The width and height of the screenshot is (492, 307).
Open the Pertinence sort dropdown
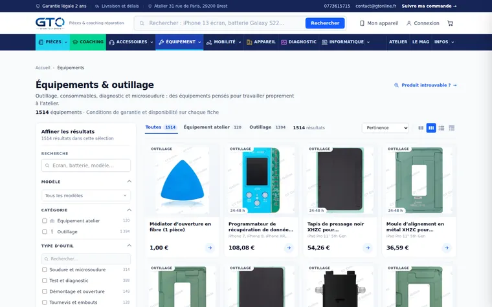(x=385, y=128)
